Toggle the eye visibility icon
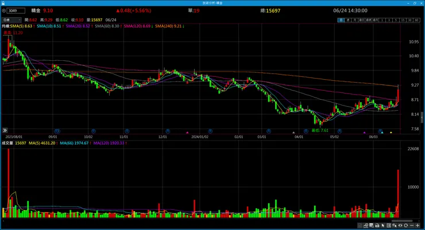The height and width of the screenshot is (230, 425). click(x=400, y=225)
